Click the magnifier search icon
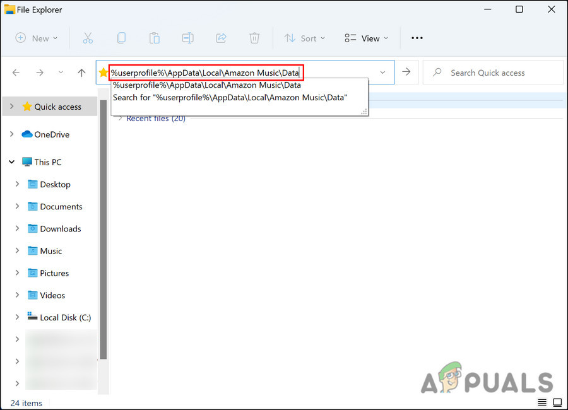The width and height of the screenshot is (568, 410). (x=437, y=72)
